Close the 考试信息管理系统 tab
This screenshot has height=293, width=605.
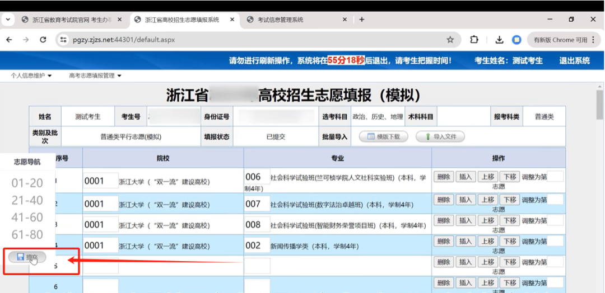pyautogui.click(x=345, y=20)
